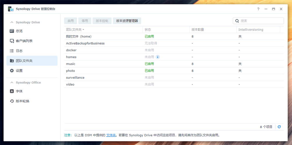Collapse the Synology Drive sidebar section

pyautogui.click(x=12, y=22)
